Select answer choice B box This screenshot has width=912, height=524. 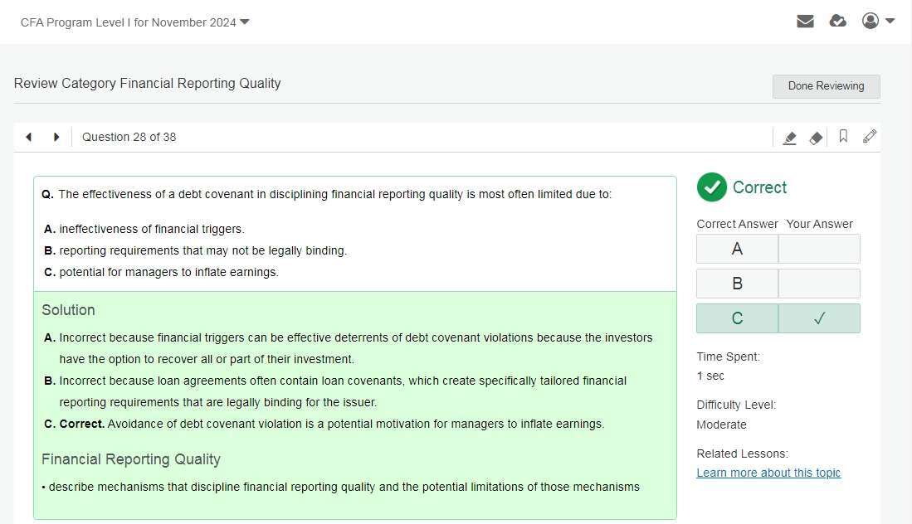point(737,284)
